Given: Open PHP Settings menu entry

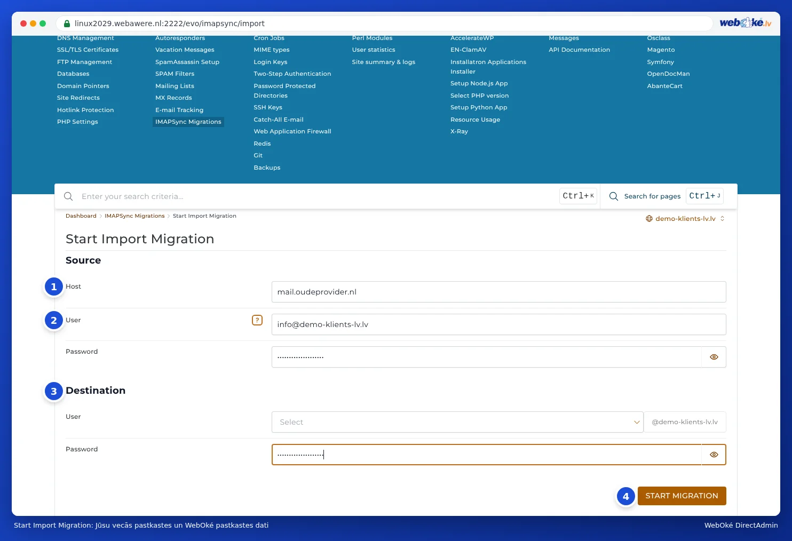Looking at the screenshot, I should tap(77, 122).
